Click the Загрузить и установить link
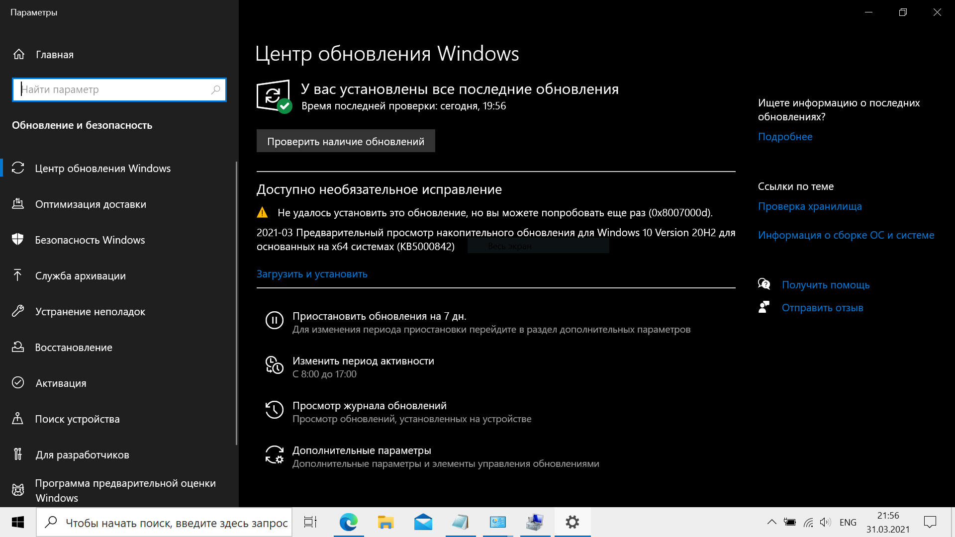955x537 pixels. point(312,274)
